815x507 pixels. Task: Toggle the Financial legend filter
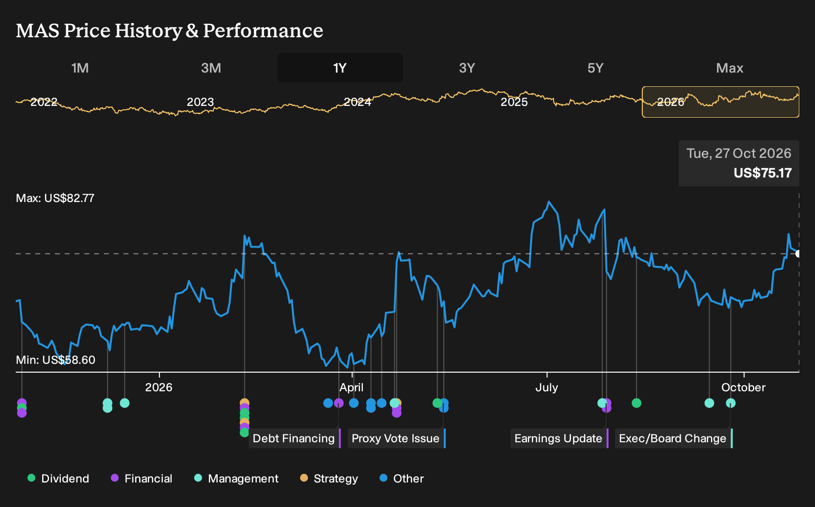(x=141, y=479)
